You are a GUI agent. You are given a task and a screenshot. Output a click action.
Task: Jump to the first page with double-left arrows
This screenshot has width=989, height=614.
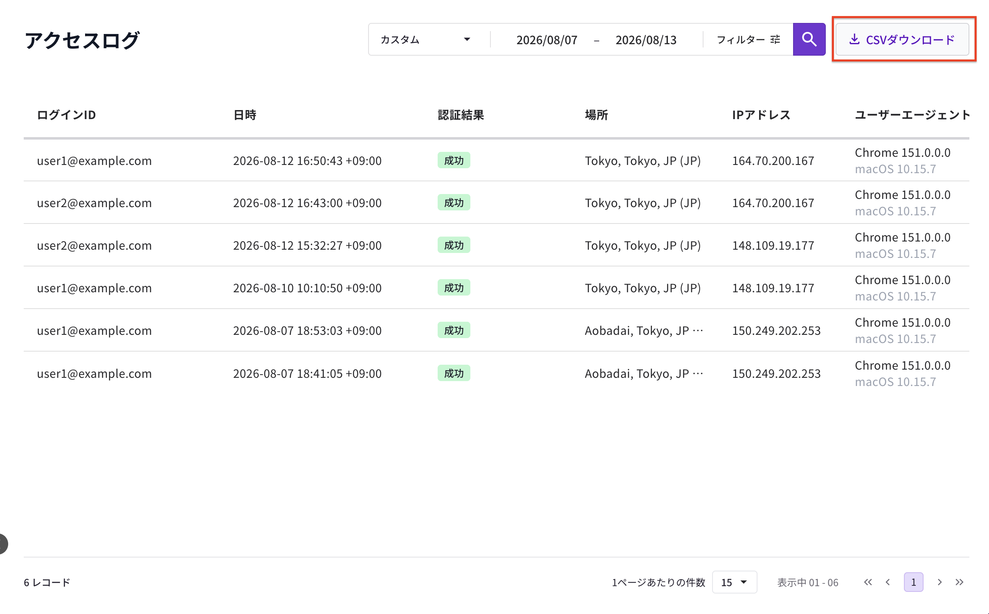pyautogui.click(x=868, y=582)
